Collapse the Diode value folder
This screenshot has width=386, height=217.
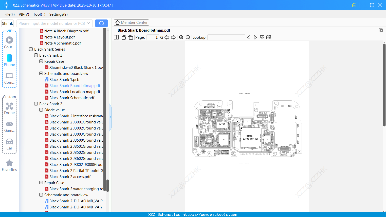[x=41, y=110]
